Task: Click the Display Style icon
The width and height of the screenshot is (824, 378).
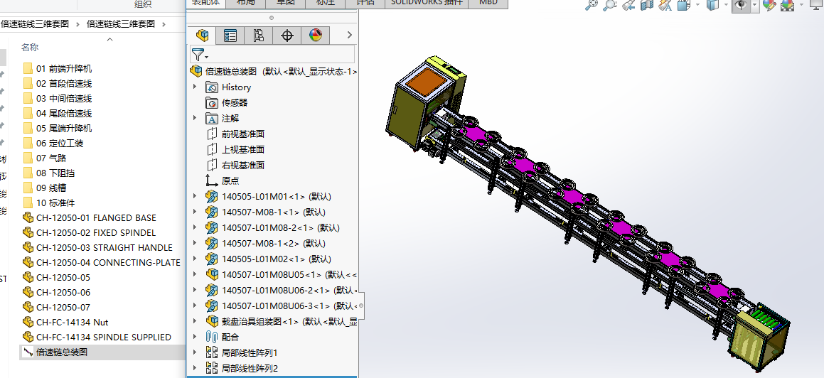Action: tap(712, 5)
